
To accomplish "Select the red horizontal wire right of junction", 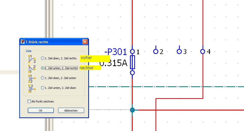I will pos(191,110).
